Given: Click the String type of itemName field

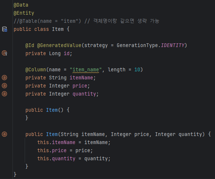Looking at the screenshot, I should click(58, 78).
